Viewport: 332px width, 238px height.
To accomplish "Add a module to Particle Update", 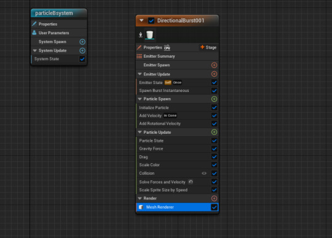I will click(x=214, y=132).
